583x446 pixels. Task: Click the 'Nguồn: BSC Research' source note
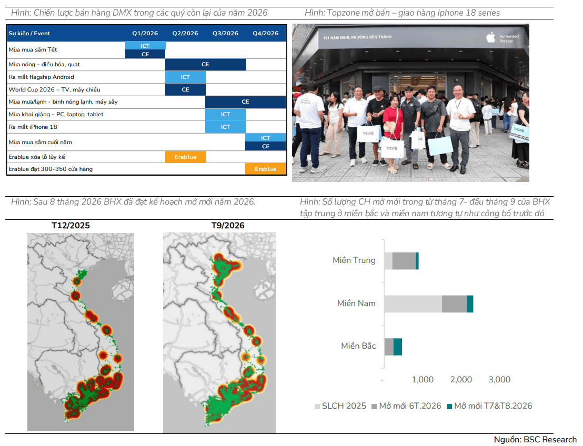click(x=535, y=440)
